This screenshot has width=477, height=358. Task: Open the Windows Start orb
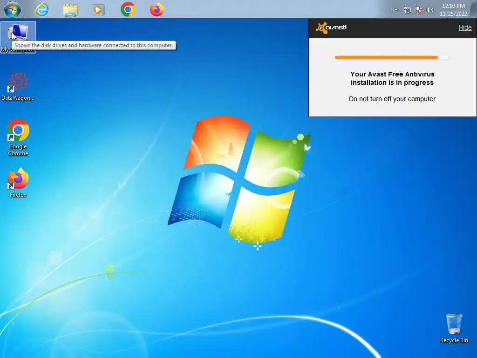13,9
